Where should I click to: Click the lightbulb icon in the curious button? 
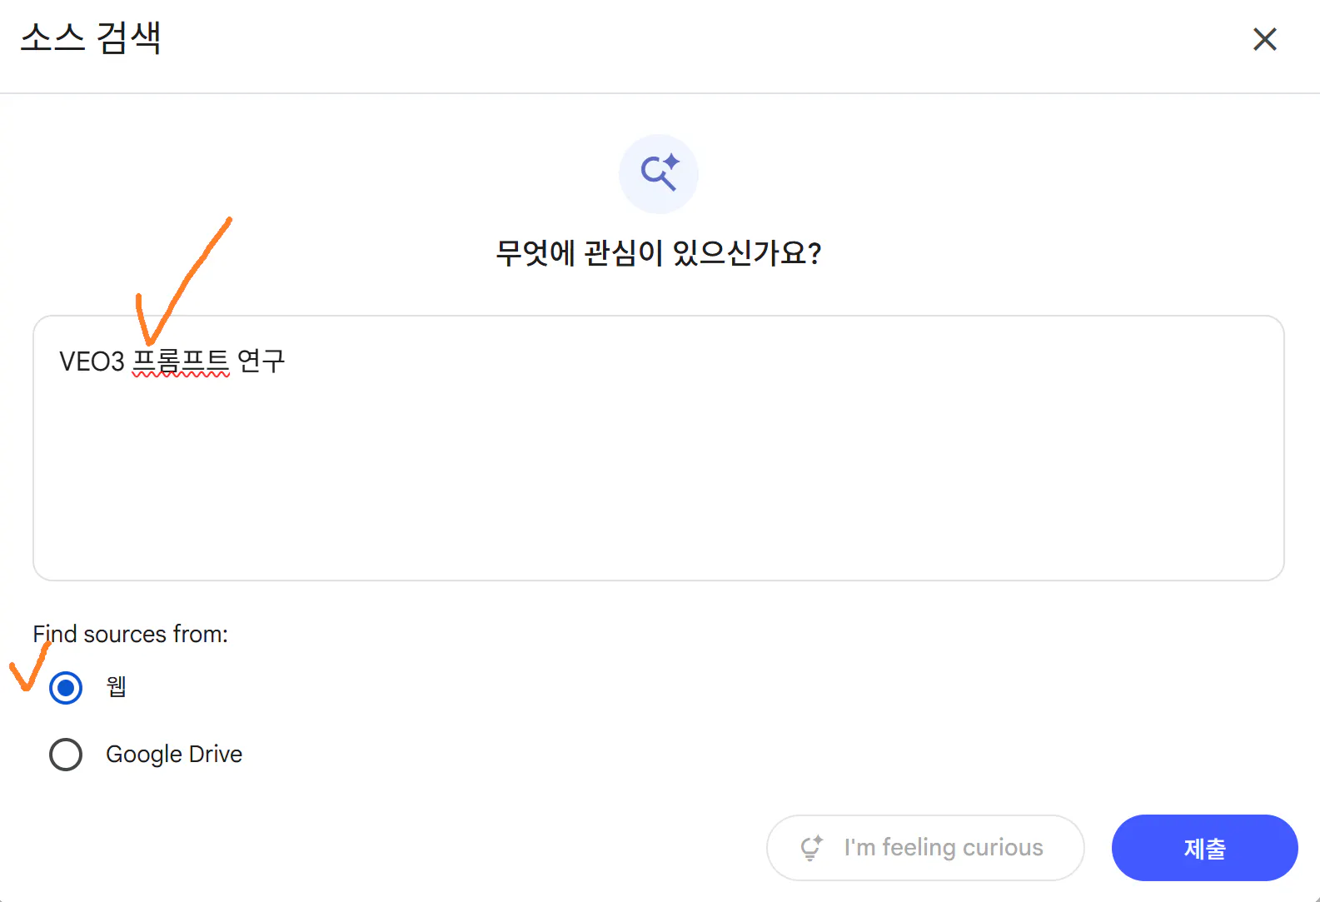pyautogui.click(x=811, y=848)
